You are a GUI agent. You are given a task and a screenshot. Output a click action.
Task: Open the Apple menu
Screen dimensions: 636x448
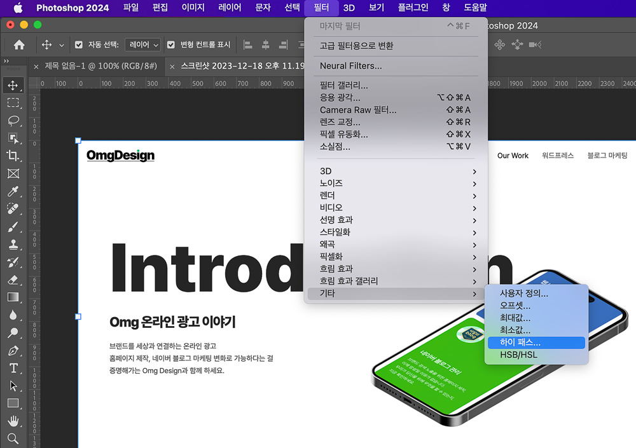(18, 8)
